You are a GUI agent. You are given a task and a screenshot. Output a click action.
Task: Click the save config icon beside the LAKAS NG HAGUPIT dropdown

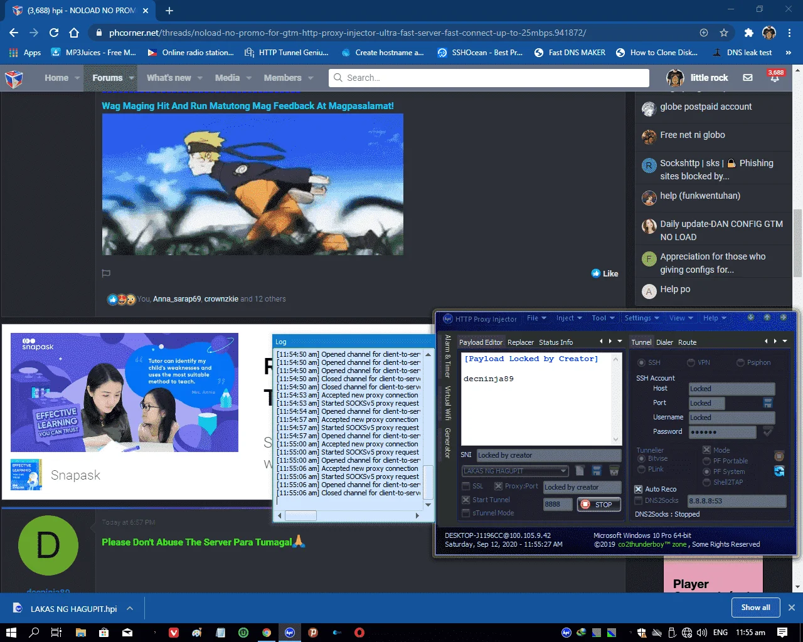click(597, 471)
